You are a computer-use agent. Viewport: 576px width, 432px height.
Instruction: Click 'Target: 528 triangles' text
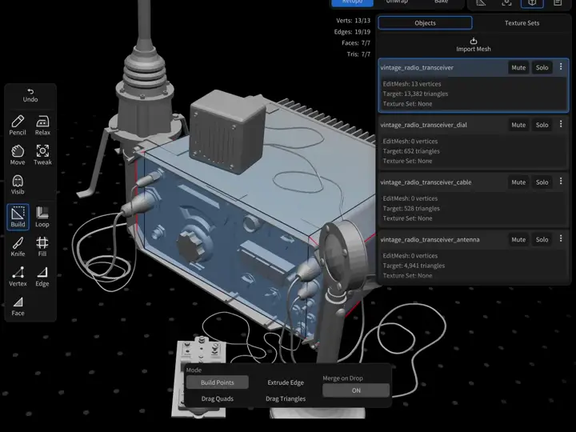coord(411,208)
